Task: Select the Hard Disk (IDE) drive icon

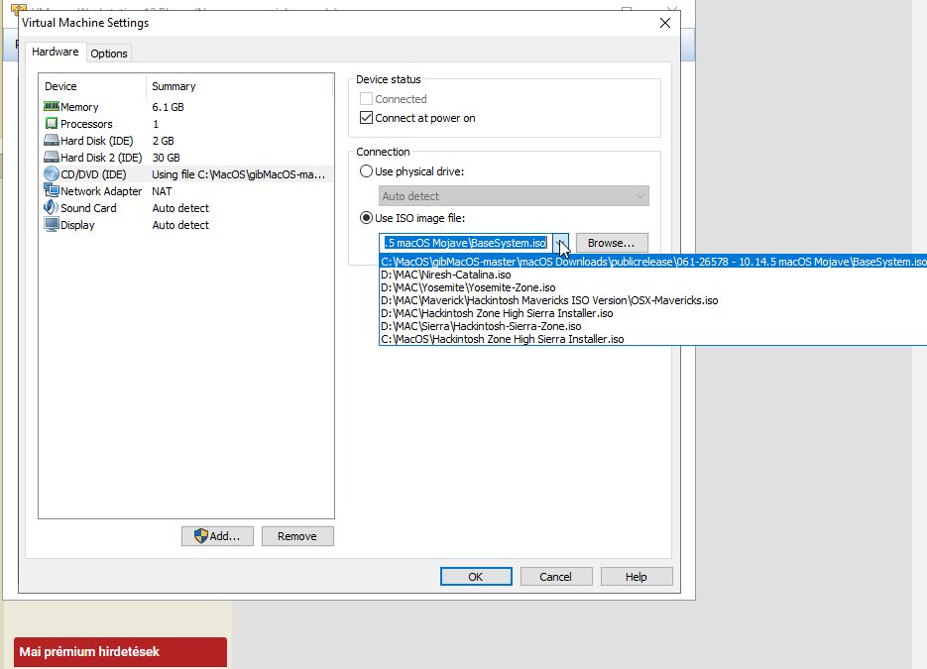Action: (52, 141)
